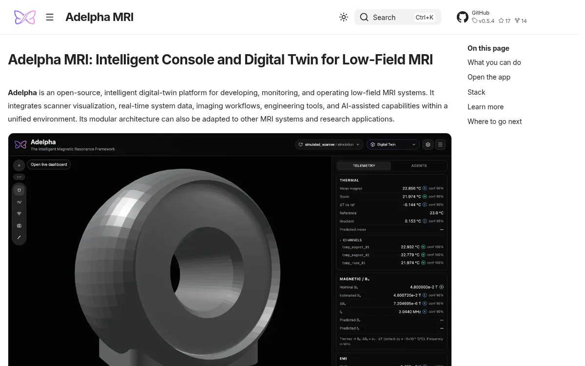Collapse the CHANNELS expander in the Thermal panel

(x=351, y=240)
